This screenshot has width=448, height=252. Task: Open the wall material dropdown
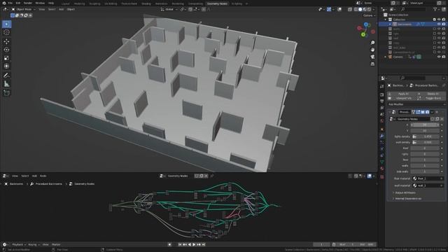[428, 185]
